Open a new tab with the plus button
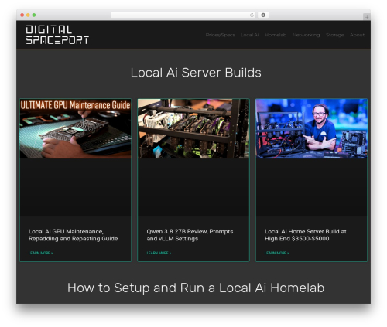 pyautogui.click(x=367, y=17)
